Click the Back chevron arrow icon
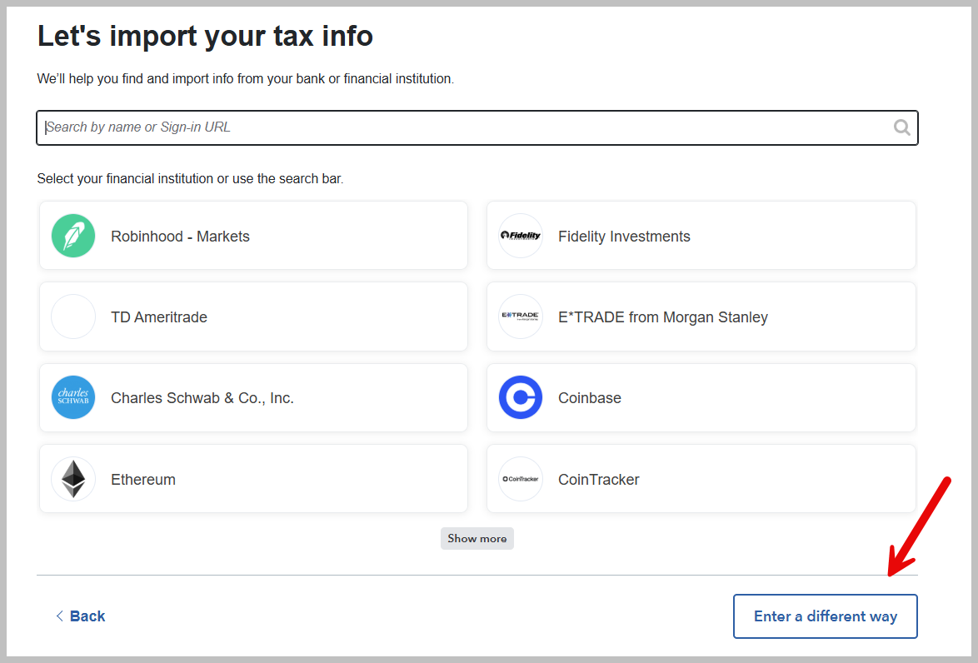The image size is (978, 663). tap(59, 616)
